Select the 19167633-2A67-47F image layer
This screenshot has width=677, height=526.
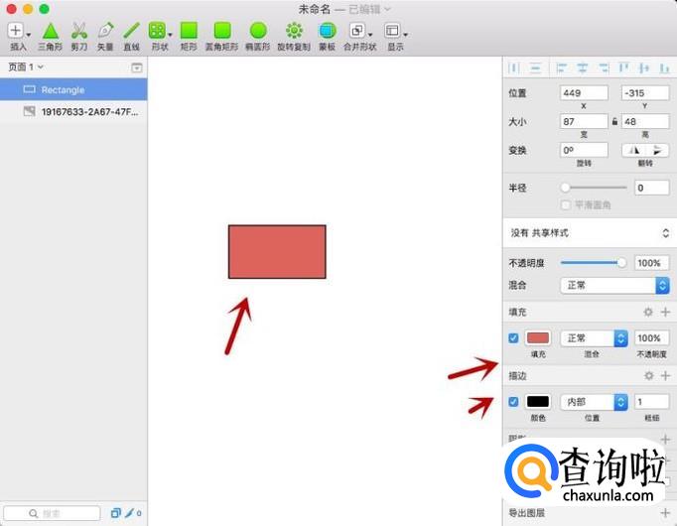[x=73, y=112]
